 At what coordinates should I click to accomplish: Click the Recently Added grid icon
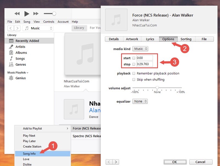click(11, 41)
